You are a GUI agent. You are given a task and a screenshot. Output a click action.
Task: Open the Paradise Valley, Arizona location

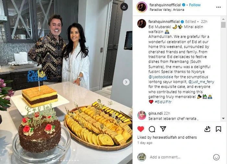click(x=167, y=10)
